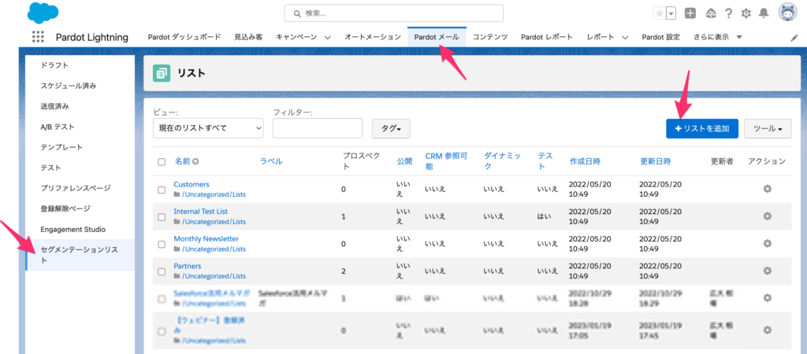Open action gear for Internal Test List row

click(x=767, y=216)
